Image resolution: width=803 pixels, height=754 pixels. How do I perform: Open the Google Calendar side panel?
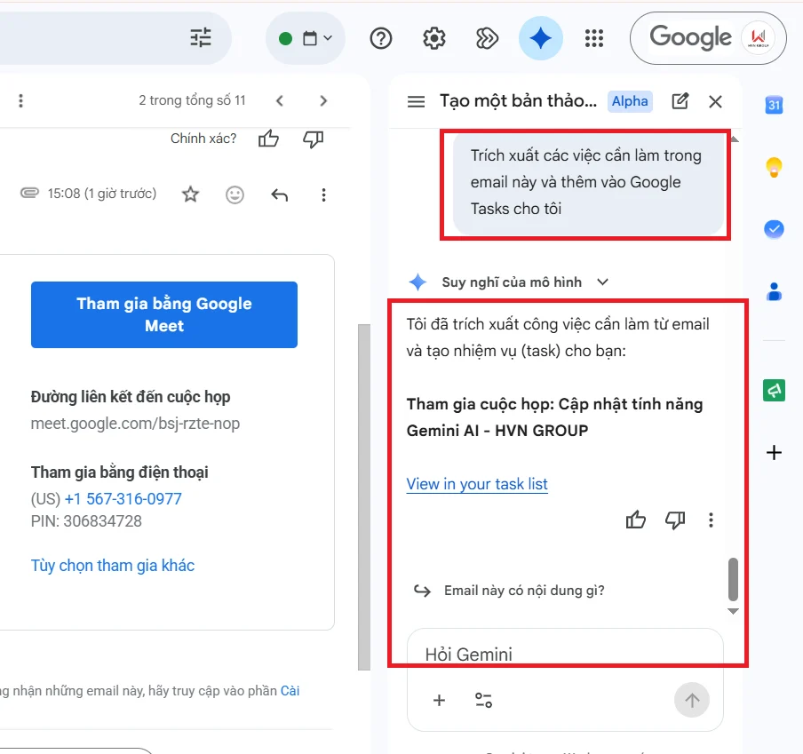pos(774,105)
